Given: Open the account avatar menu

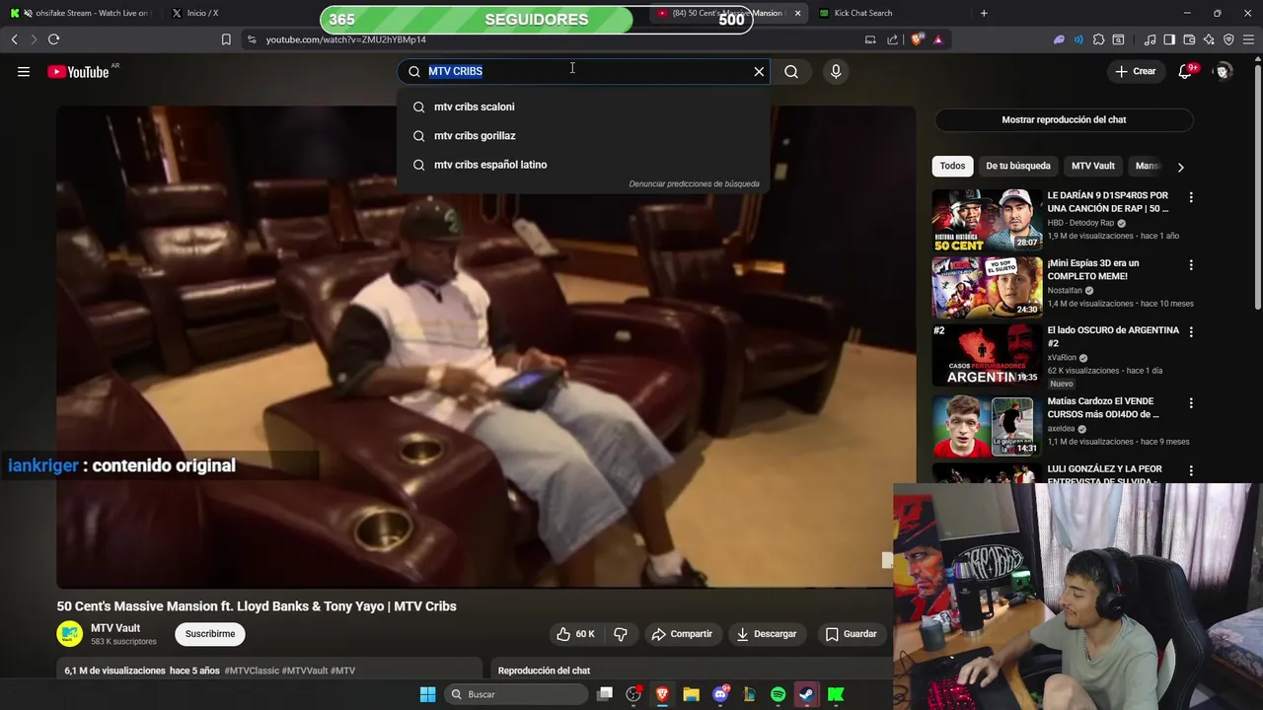Looking at the screenshot, I should (1224, 71).
